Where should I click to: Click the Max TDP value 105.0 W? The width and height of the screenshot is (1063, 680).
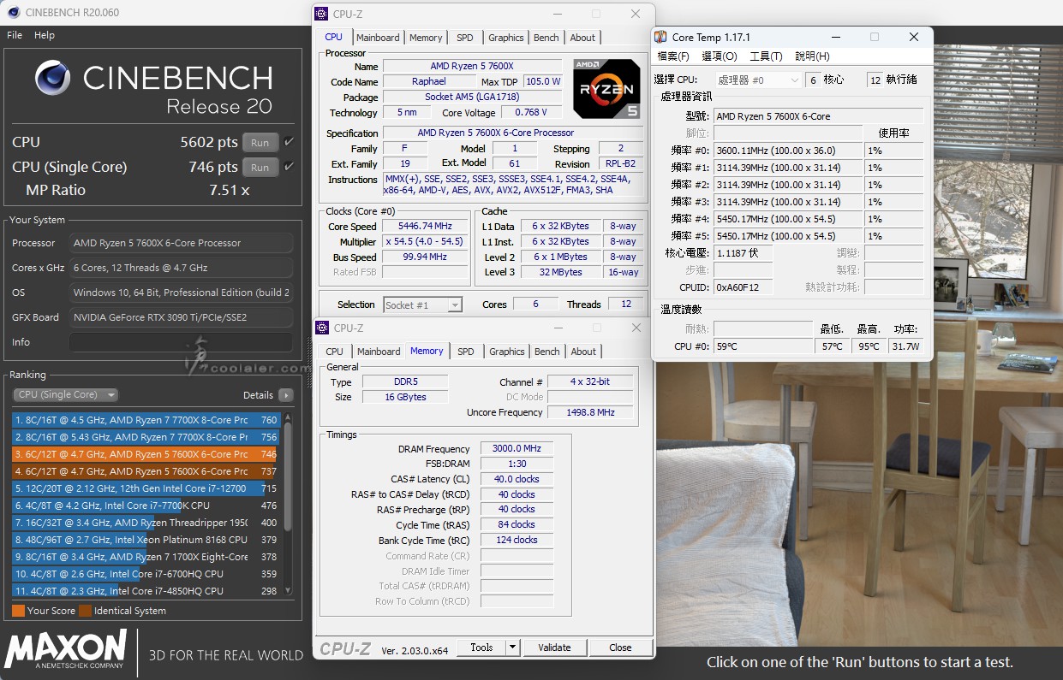coord(543,82)
